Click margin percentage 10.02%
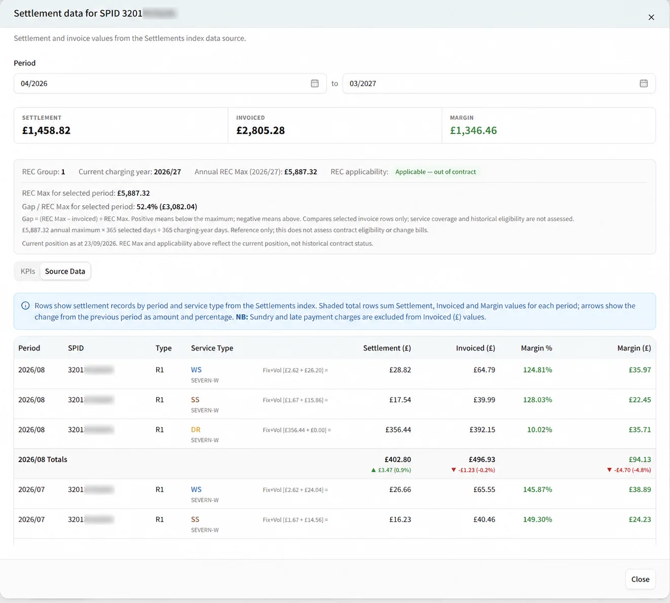The width and height of the screenshot is (670, 603). 539,430
